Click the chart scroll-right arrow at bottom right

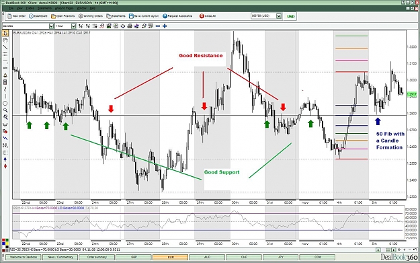394,250
